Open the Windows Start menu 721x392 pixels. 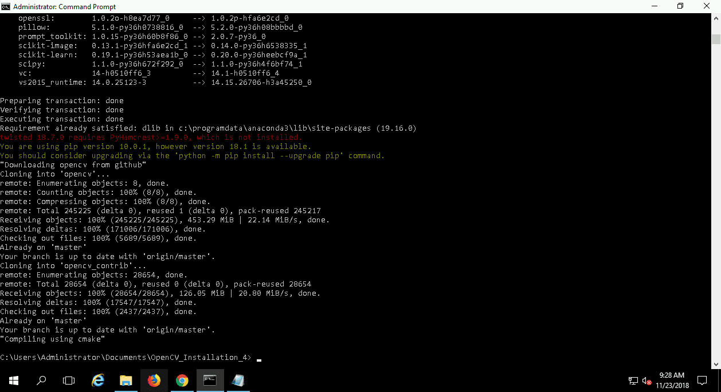pos(13,381)
